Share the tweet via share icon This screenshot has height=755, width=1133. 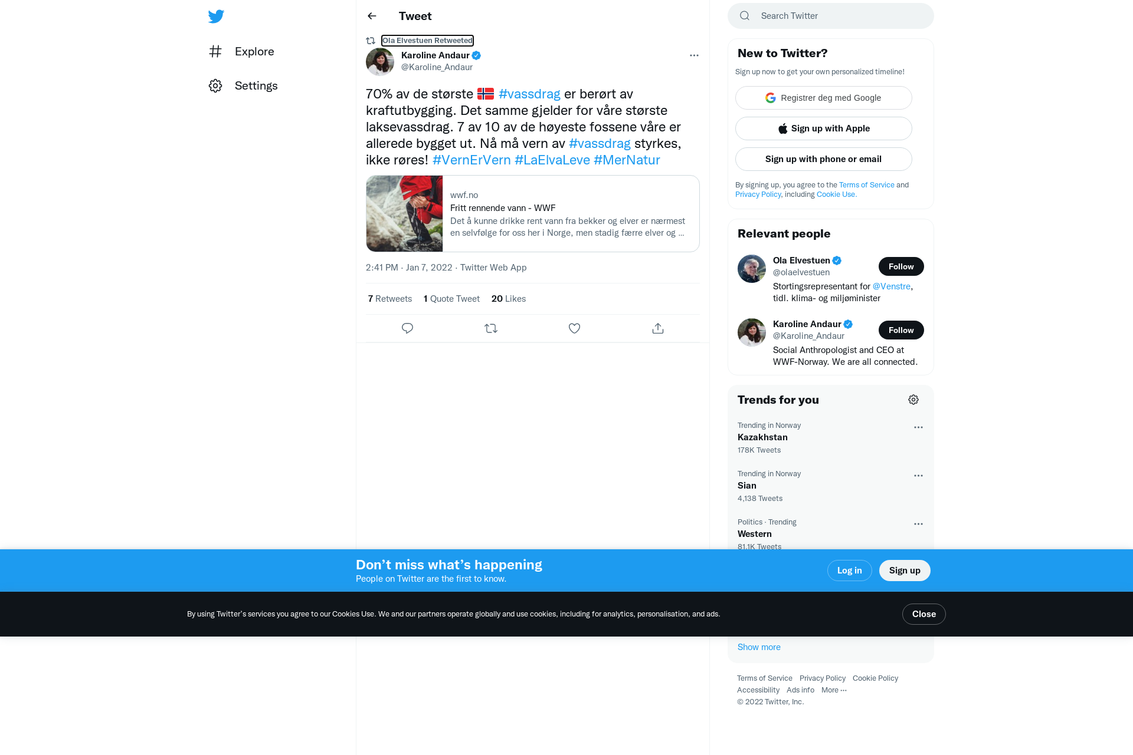coord(658,328)
